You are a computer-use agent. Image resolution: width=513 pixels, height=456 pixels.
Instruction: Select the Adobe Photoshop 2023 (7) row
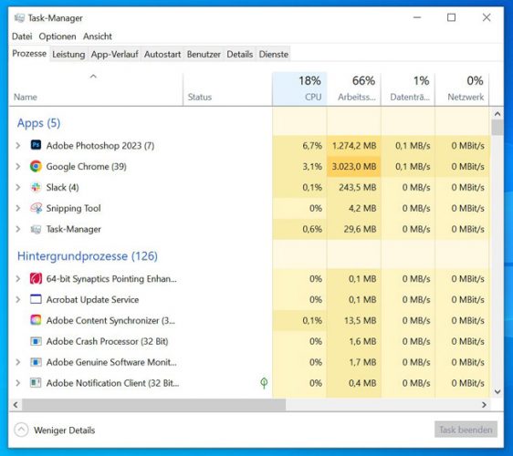point(249,145)
